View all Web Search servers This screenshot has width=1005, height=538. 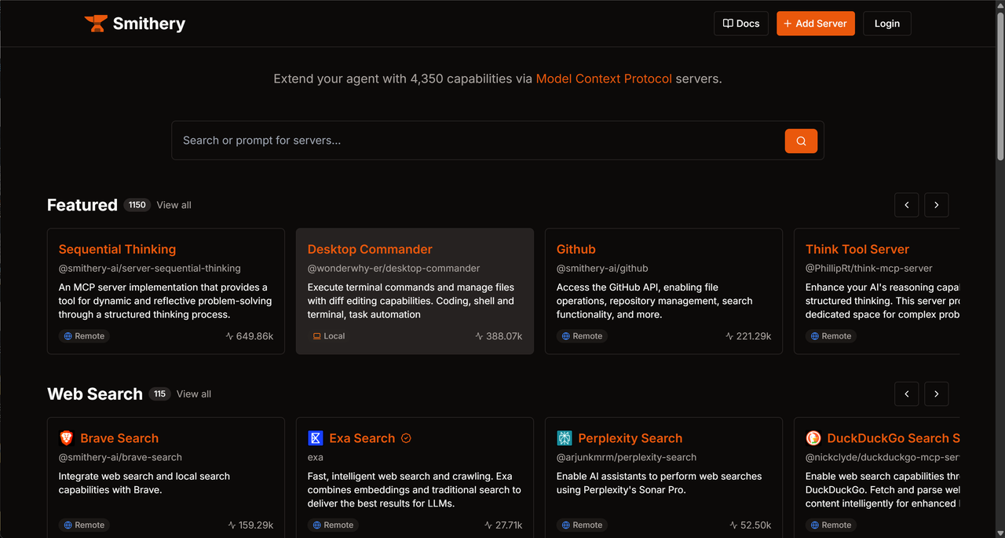click(194, 394)
